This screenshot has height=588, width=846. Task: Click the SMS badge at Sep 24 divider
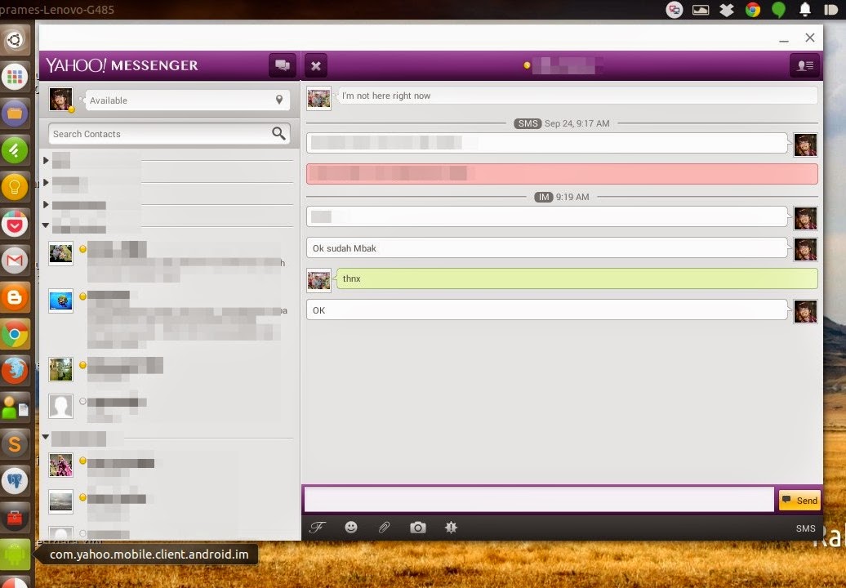click(528, 123)
